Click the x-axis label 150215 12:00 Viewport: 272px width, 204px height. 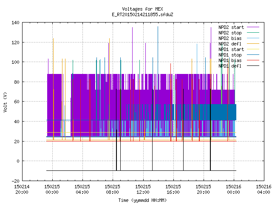click(143, 190)
